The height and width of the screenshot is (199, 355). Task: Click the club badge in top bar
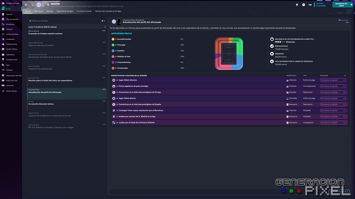pos(39,5)
